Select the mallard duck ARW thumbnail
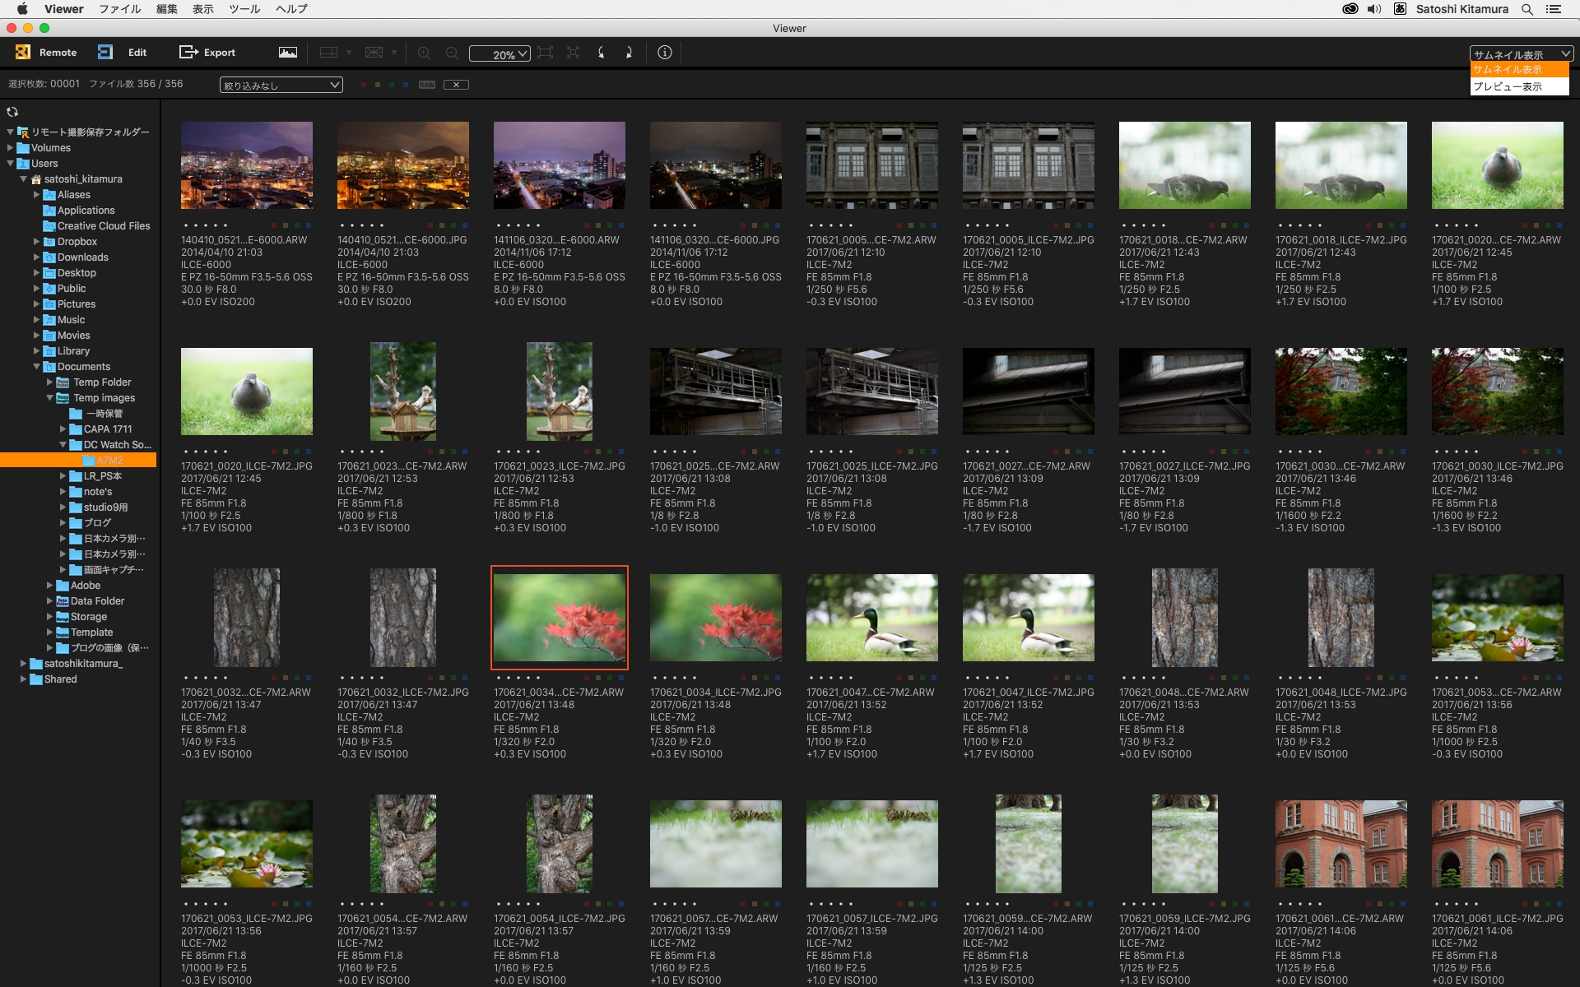Viewport: 1580px width, 987px height. 871,618
